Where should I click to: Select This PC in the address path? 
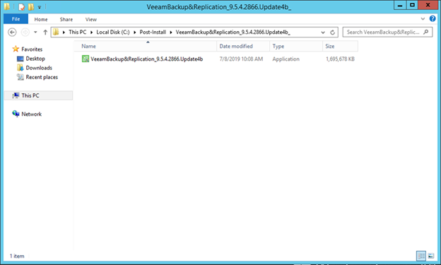click(x=77, y=32)
